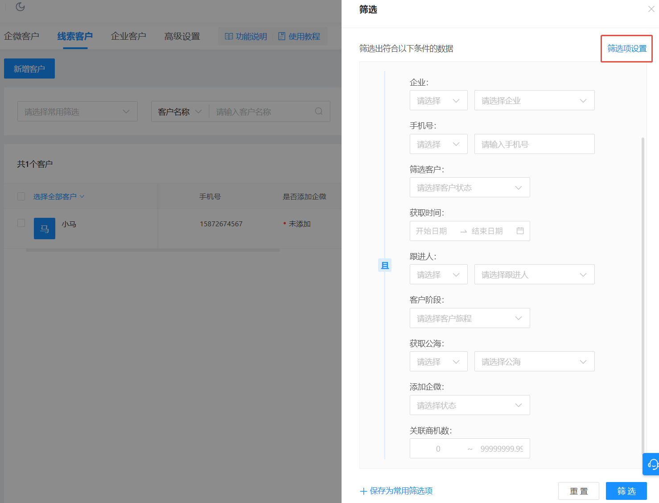The width and height of the screenshot is (659, 503).
Task: Click the 且 logic condition badge
Action: tap(384, 266)
